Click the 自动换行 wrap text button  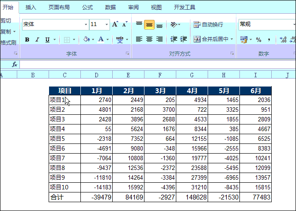point(209,25)
